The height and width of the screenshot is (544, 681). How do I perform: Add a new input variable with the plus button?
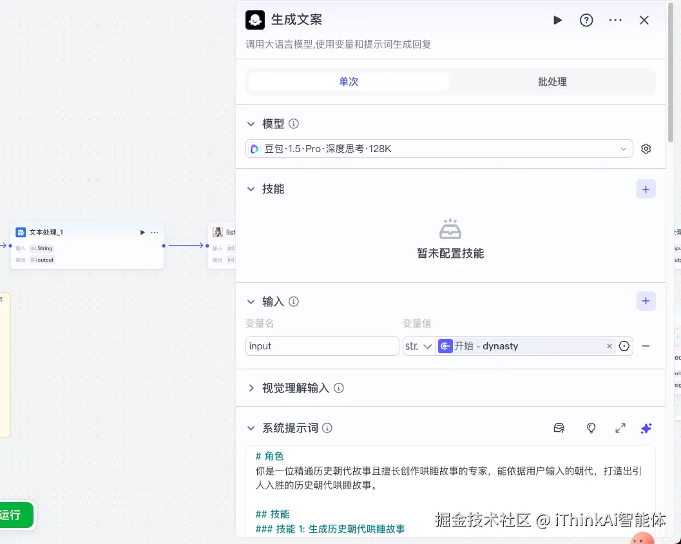click(646, 300)
